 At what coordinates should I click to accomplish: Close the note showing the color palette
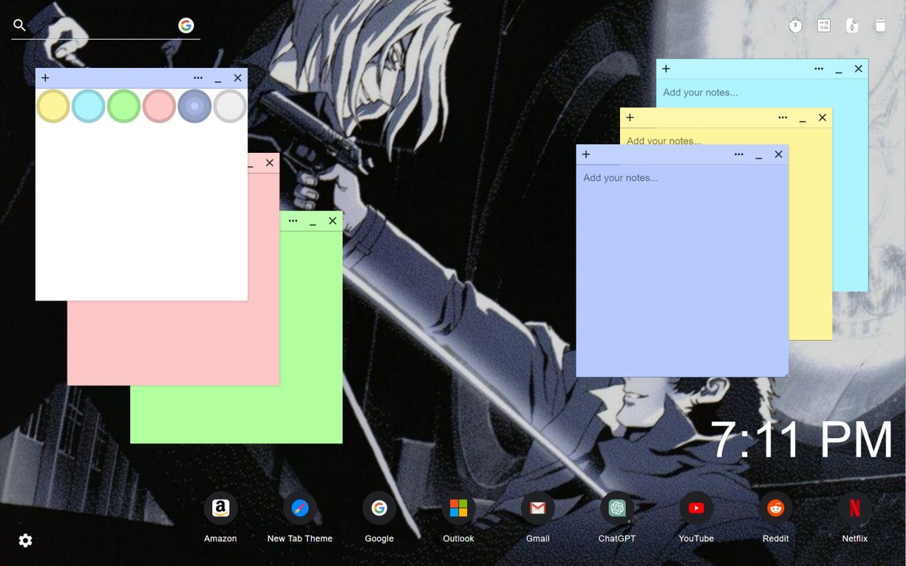click(238, 78)
